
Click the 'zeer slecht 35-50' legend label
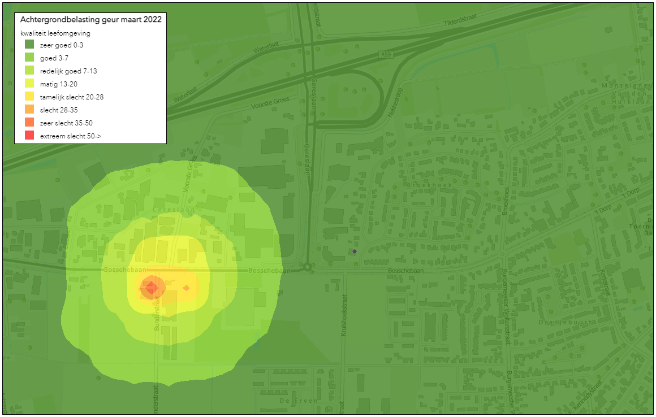[66, 123]
